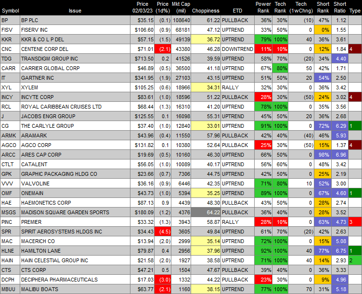The image size is (362, 294).
Task: Click DCPH power rank 23% cell
Action: [x=263, y=280]
